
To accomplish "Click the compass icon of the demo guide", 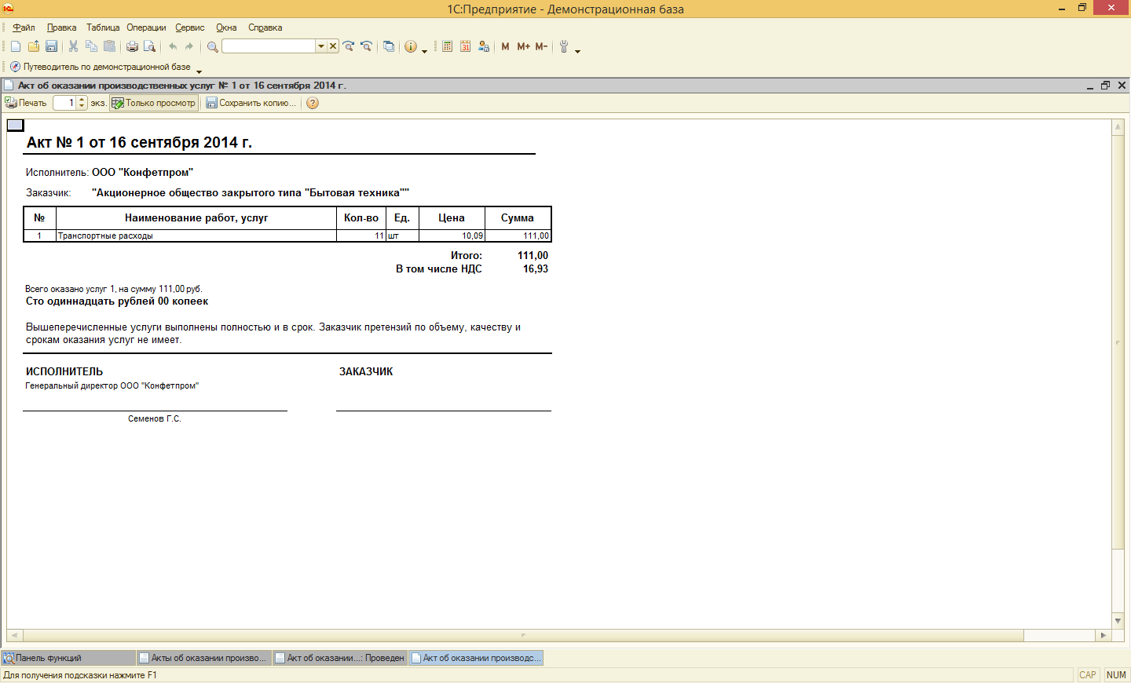I will (15, 67).
